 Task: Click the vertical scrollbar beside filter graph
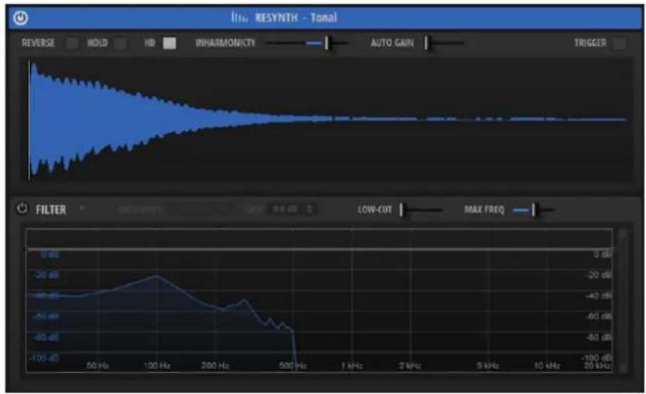623,301
